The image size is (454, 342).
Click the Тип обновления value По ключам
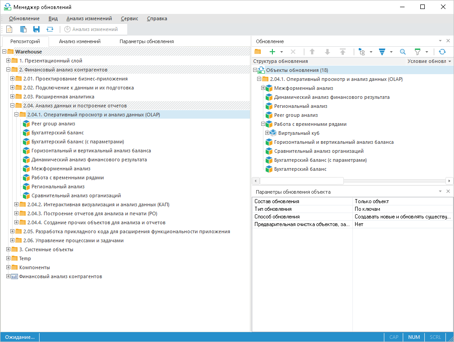pyautogui.click(x=367, y=209)
